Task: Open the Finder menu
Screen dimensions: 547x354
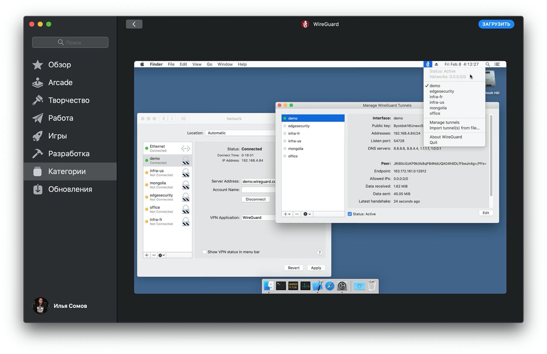Action: [x=156, y=64]
